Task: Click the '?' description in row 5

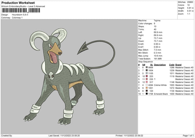Action: tap(155, 79)
